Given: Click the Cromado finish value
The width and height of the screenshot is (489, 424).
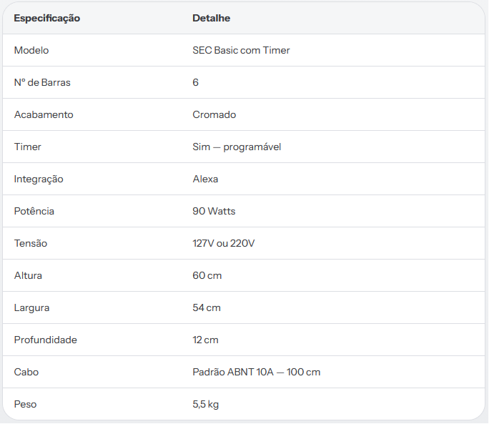Looking at the screenshot, I should (x=214, y=114).
